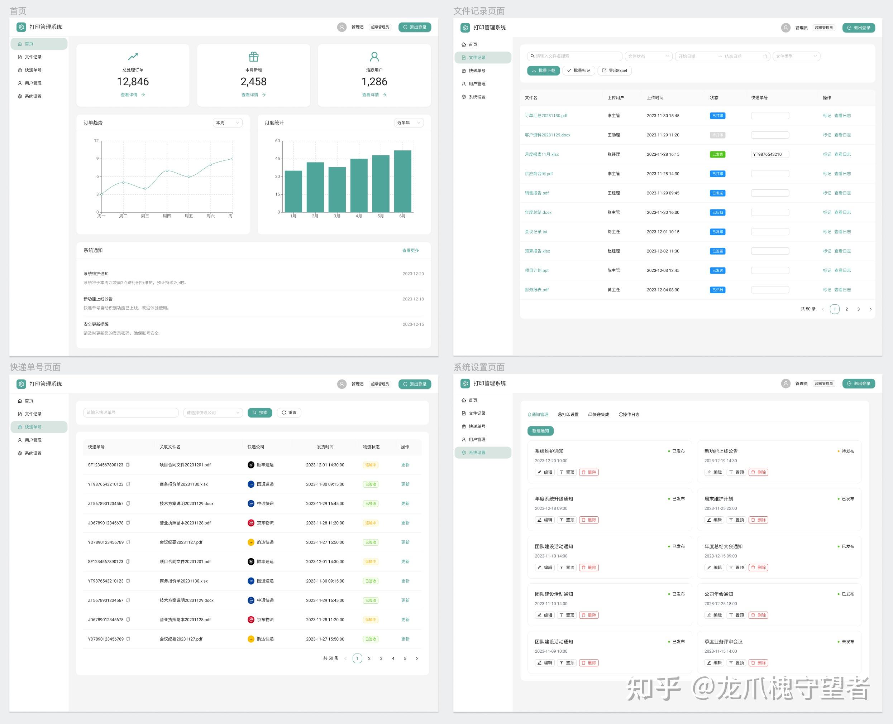
Task: Go to next page after page 5
Action: coord(416,658)
